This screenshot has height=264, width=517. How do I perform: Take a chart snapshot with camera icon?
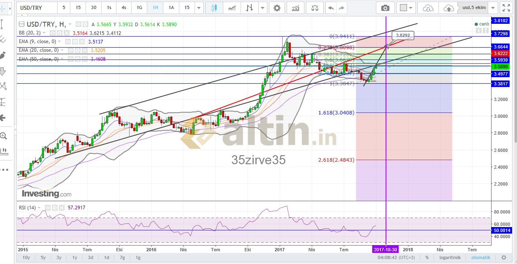click(x=385, y=8)
